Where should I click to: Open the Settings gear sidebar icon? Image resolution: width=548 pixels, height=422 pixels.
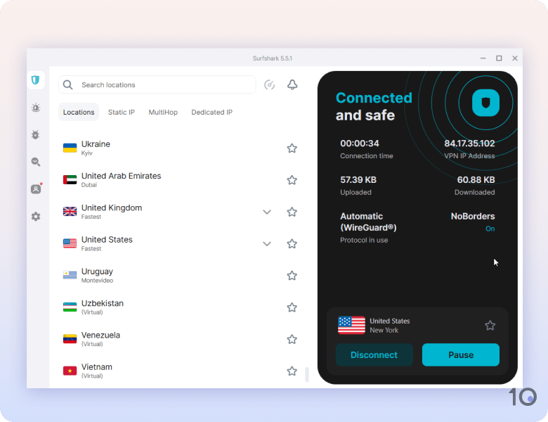pos(36,217)
